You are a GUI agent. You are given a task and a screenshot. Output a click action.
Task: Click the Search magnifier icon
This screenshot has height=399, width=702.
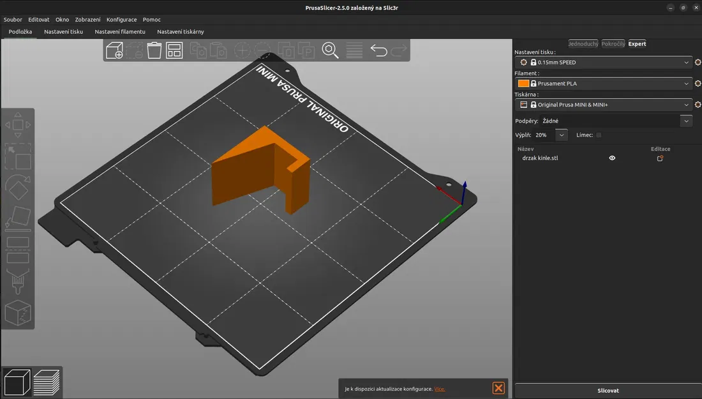click(331, 50)
